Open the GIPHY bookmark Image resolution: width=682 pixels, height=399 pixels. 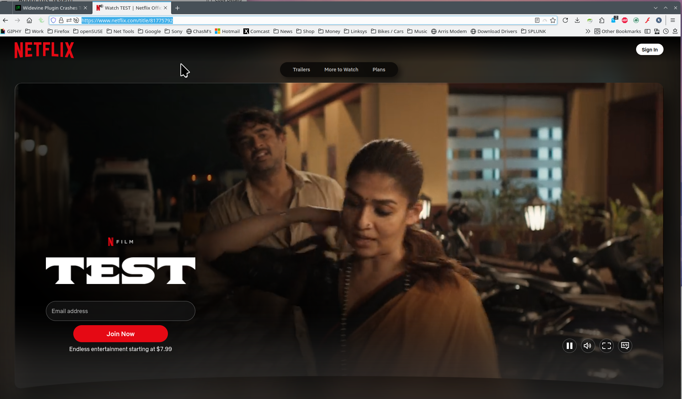[11, 31]
